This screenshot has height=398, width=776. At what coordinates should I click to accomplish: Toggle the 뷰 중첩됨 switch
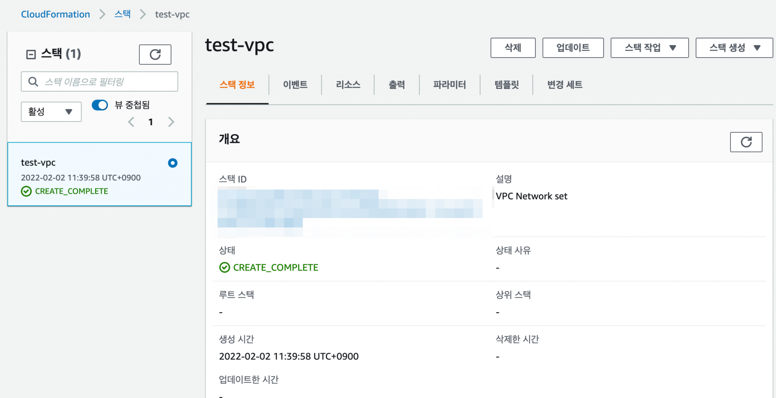click(100, 105)
